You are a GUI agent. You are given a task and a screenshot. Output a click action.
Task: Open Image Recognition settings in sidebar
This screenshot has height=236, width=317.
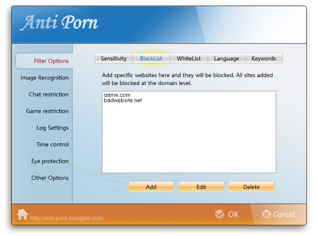click(x=44, y=78)
